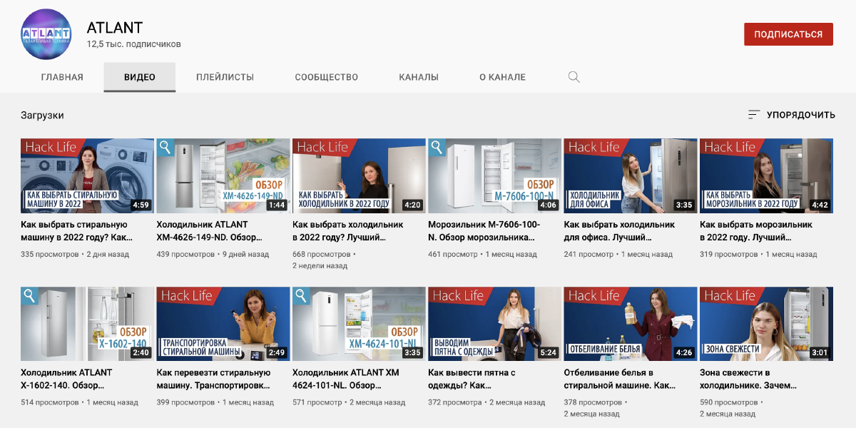Open the M-7606-100-N freezer review thumbnail
Viewport: 856px width, 428px height.
495,176
